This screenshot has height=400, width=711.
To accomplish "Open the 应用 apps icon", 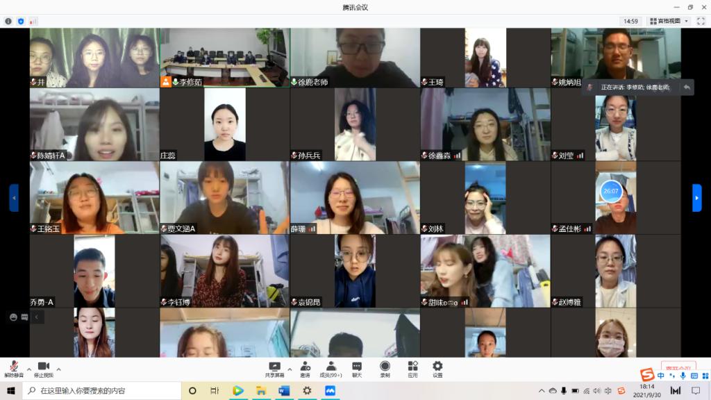I will [x=412, y=369].
